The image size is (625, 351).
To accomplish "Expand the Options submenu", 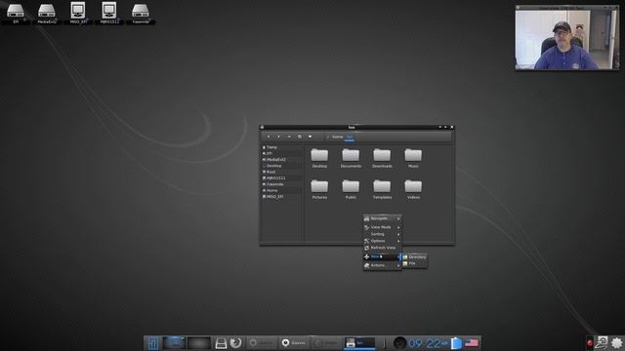I will coord(382,241).
